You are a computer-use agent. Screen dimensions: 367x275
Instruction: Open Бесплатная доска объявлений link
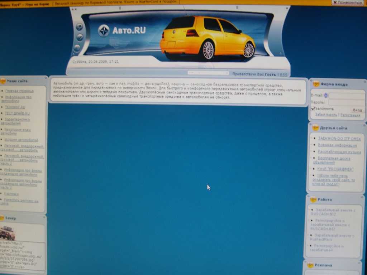(332, 160)
